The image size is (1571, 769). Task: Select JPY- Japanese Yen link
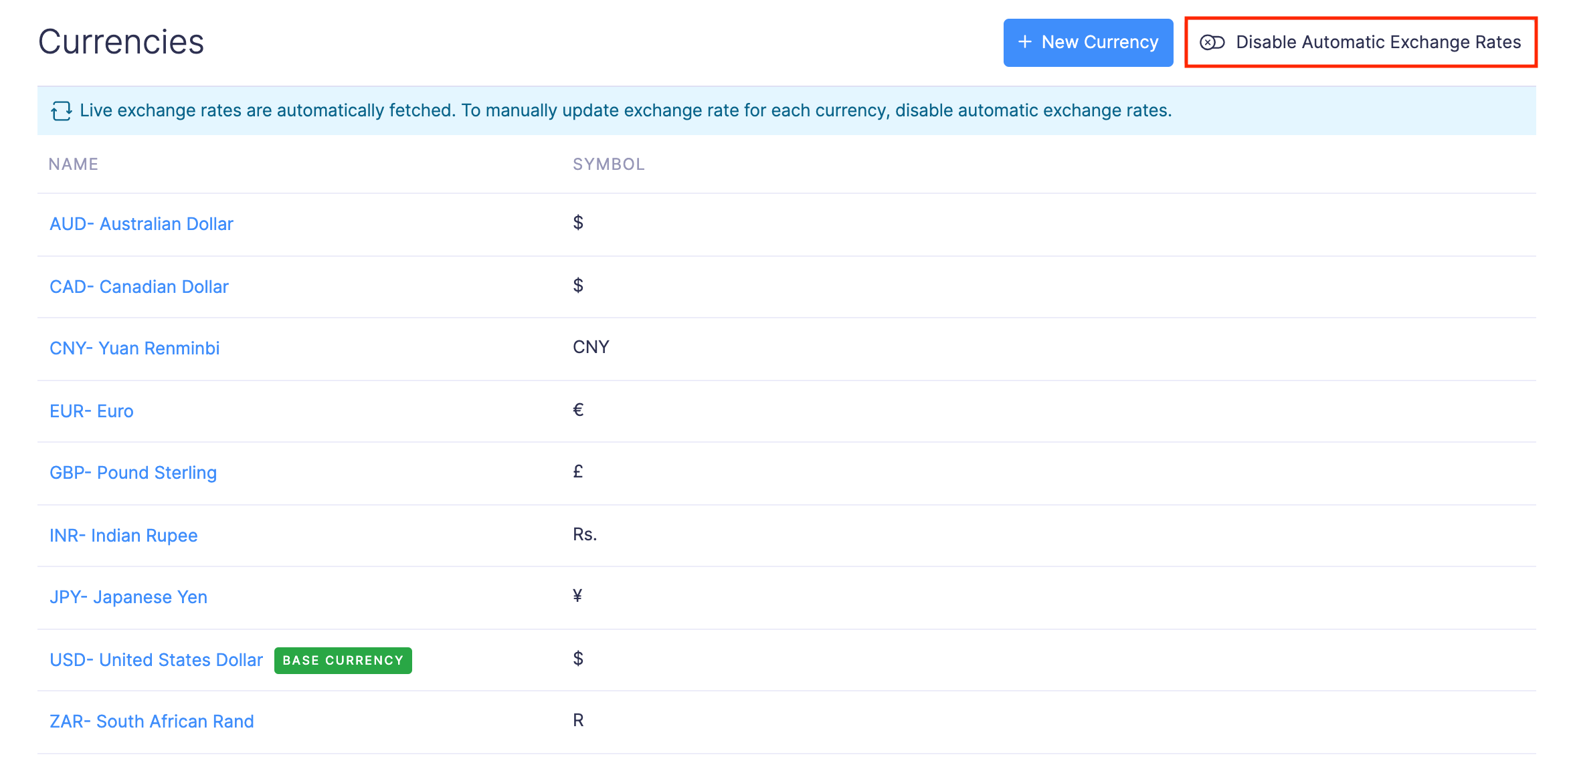[x=128, y=597]
